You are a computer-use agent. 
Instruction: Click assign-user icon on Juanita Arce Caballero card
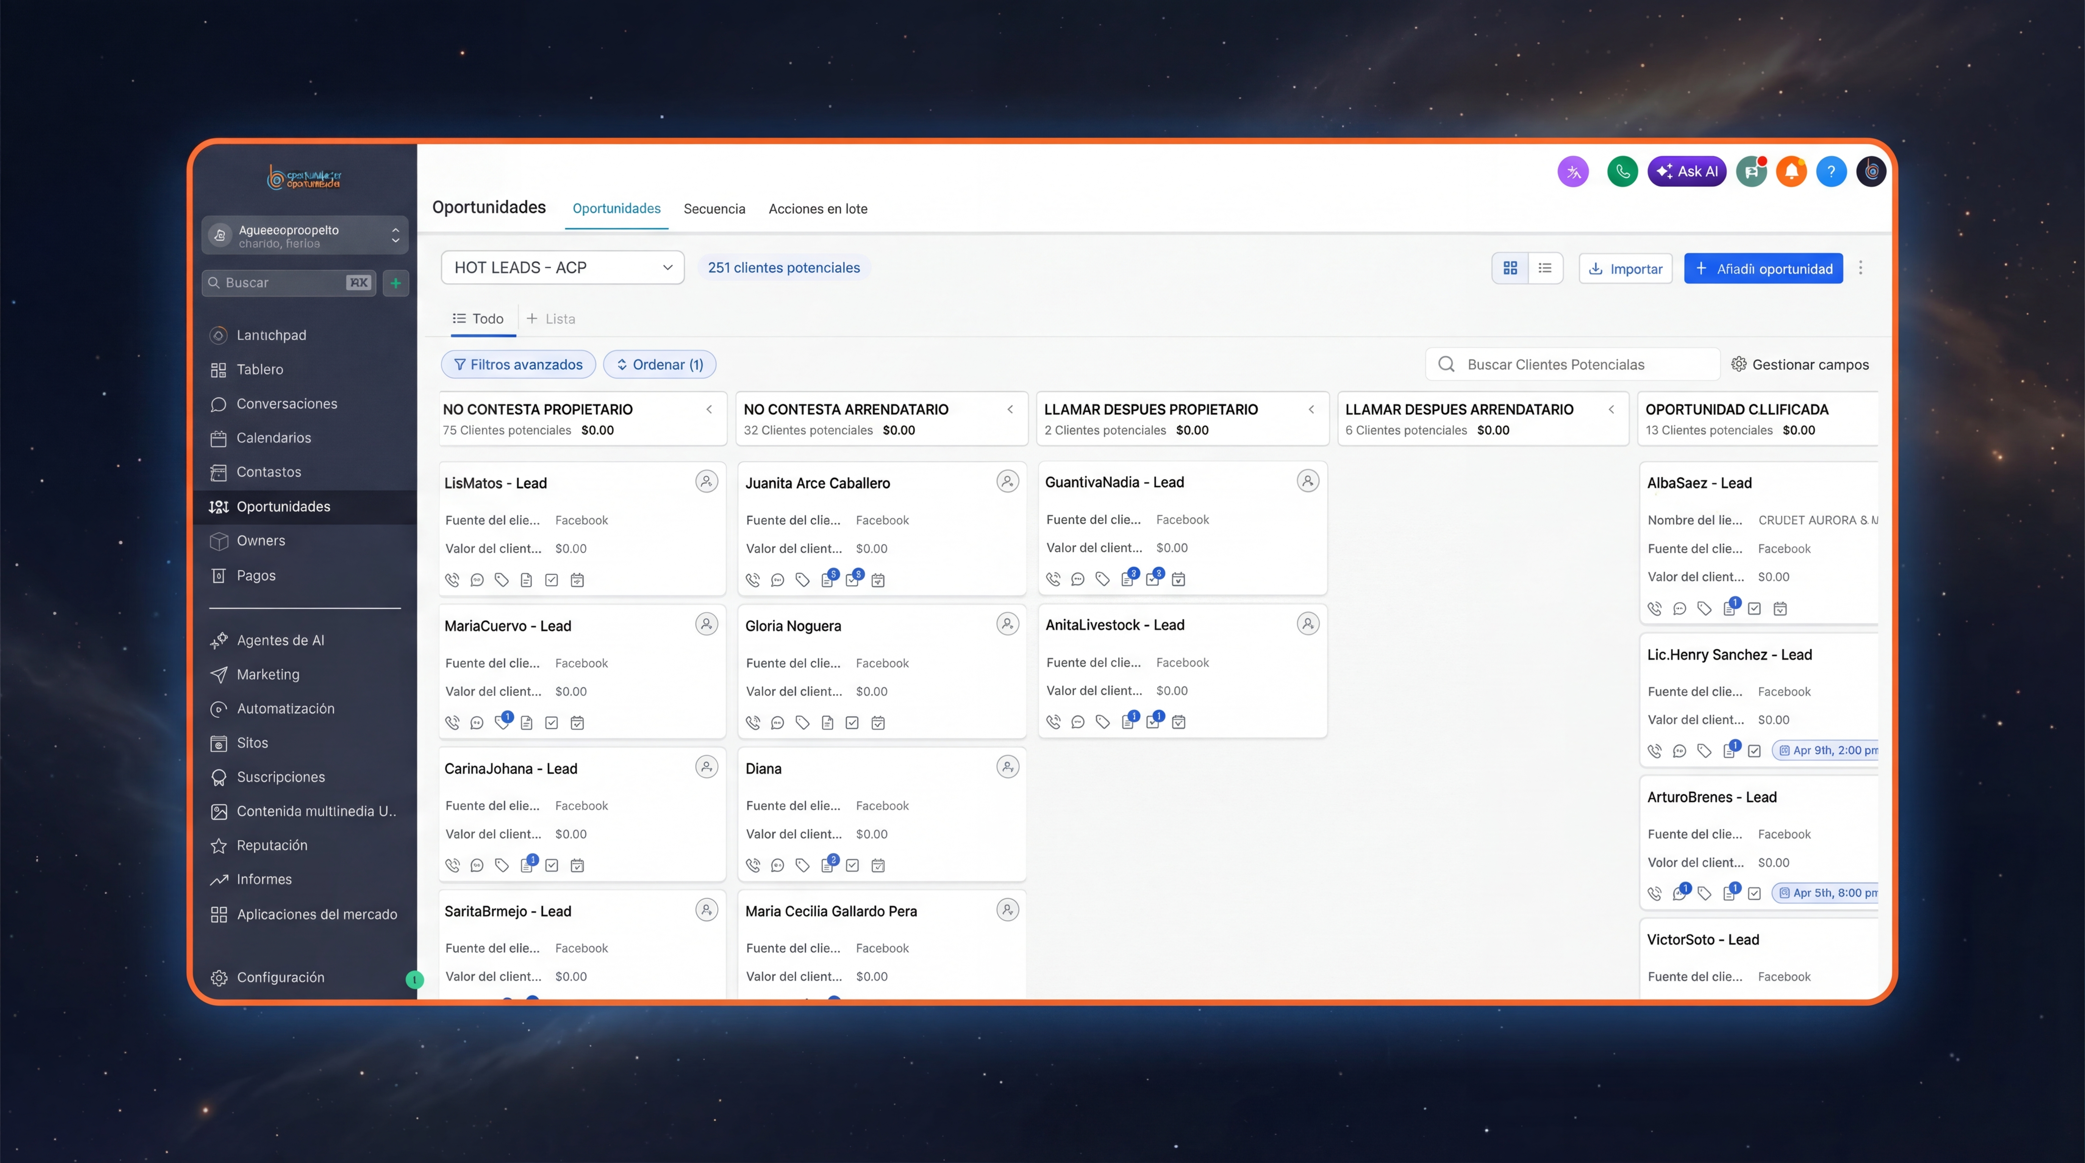coord(1007,482)
